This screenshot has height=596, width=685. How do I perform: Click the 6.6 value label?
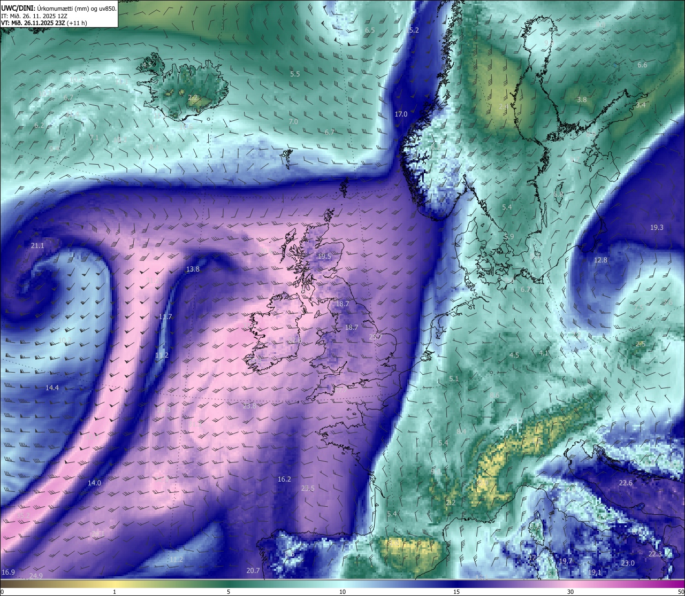pyautogui.click(x=642, y=65)
